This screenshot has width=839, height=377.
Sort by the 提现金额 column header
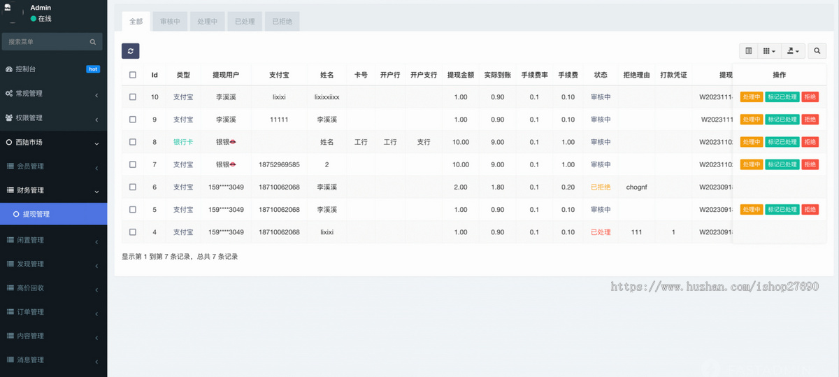pos(461,75)
